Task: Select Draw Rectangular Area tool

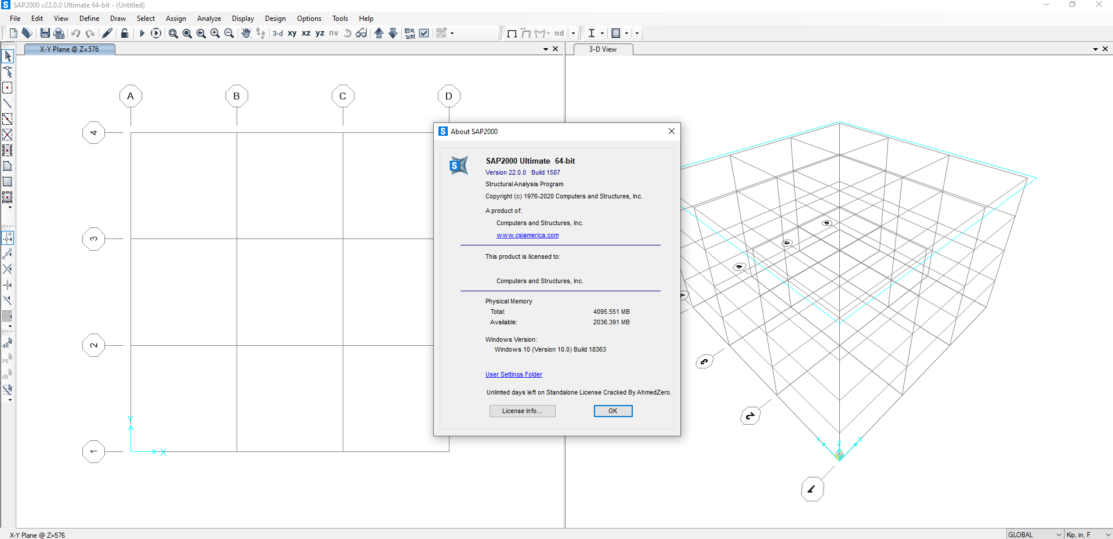Action: pos(8,182)
